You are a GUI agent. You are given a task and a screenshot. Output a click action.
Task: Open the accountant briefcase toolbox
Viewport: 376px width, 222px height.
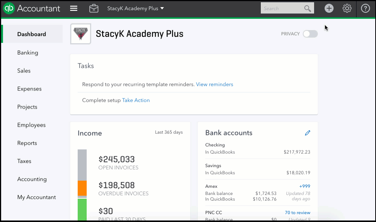(x=94, y=8)
